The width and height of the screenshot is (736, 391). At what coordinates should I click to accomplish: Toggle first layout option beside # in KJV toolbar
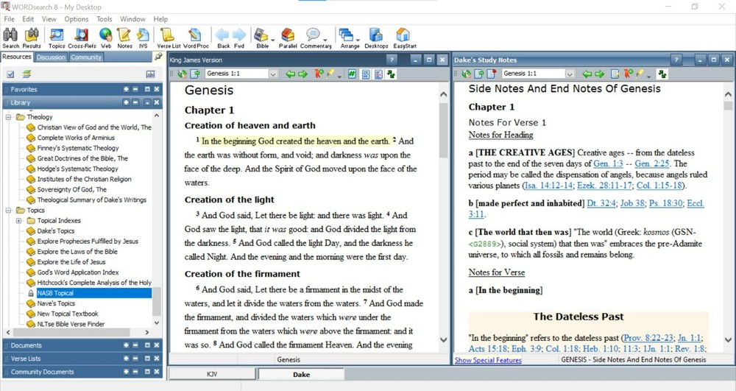click(x=366, y=74)
